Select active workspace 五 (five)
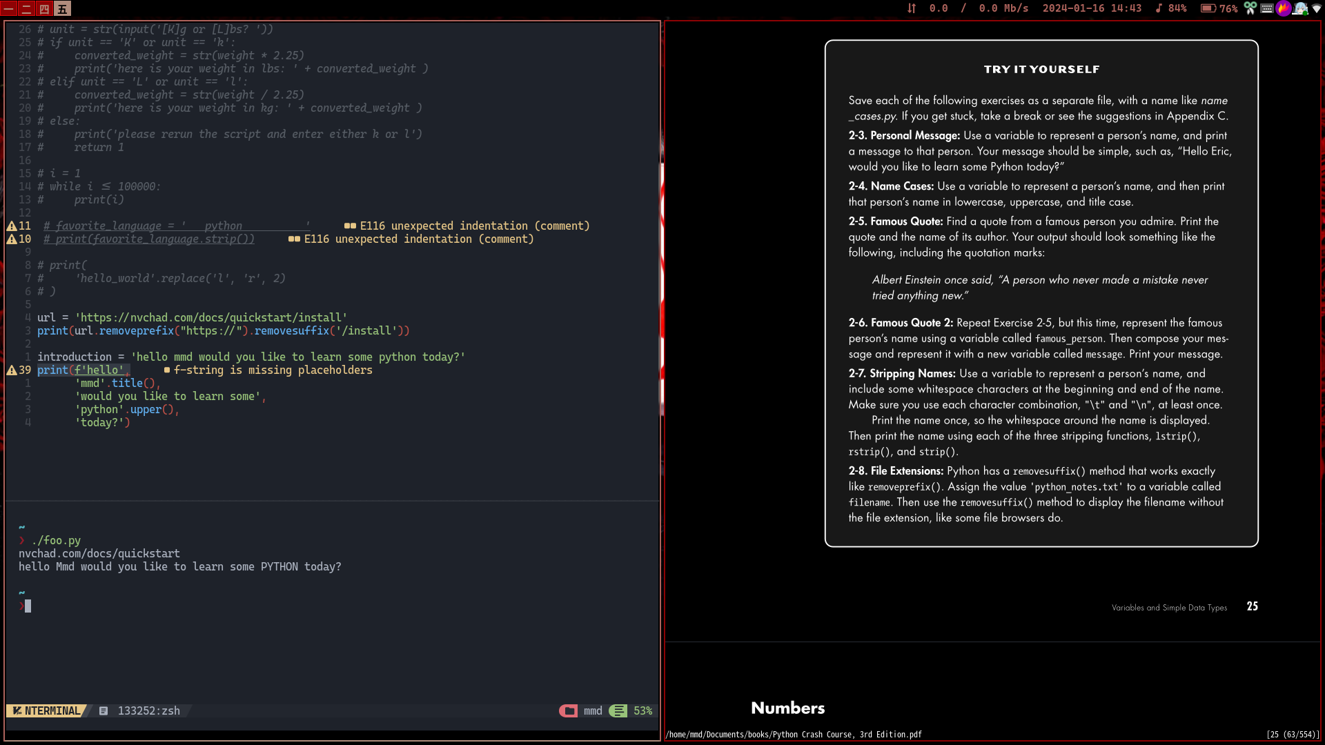This screenshot has width=1325, height=745. [63, 8]
